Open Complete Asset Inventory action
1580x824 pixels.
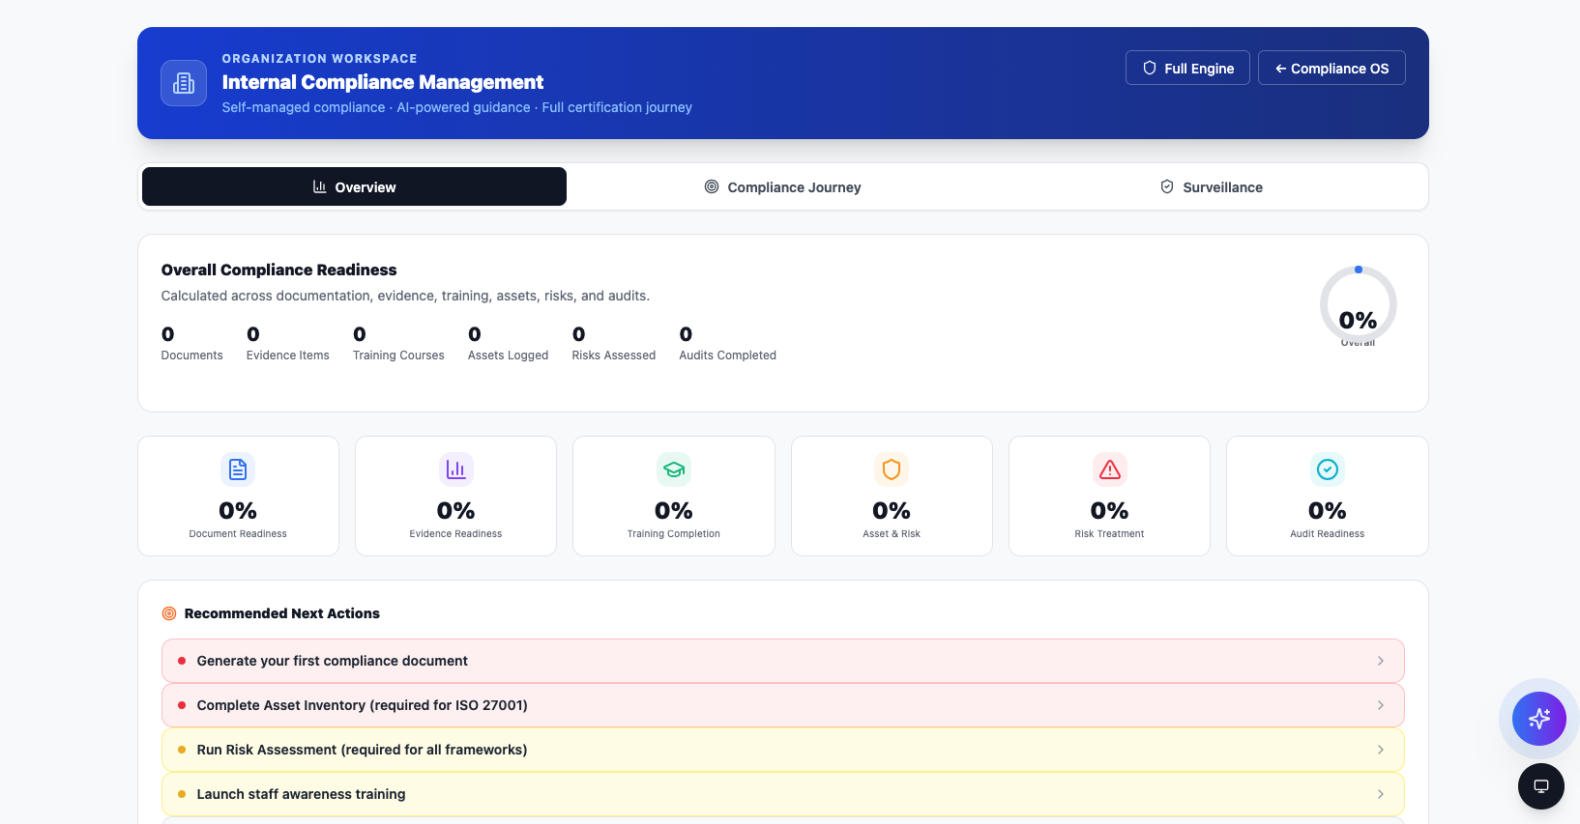pyautogui.click(x=782, y=705)
